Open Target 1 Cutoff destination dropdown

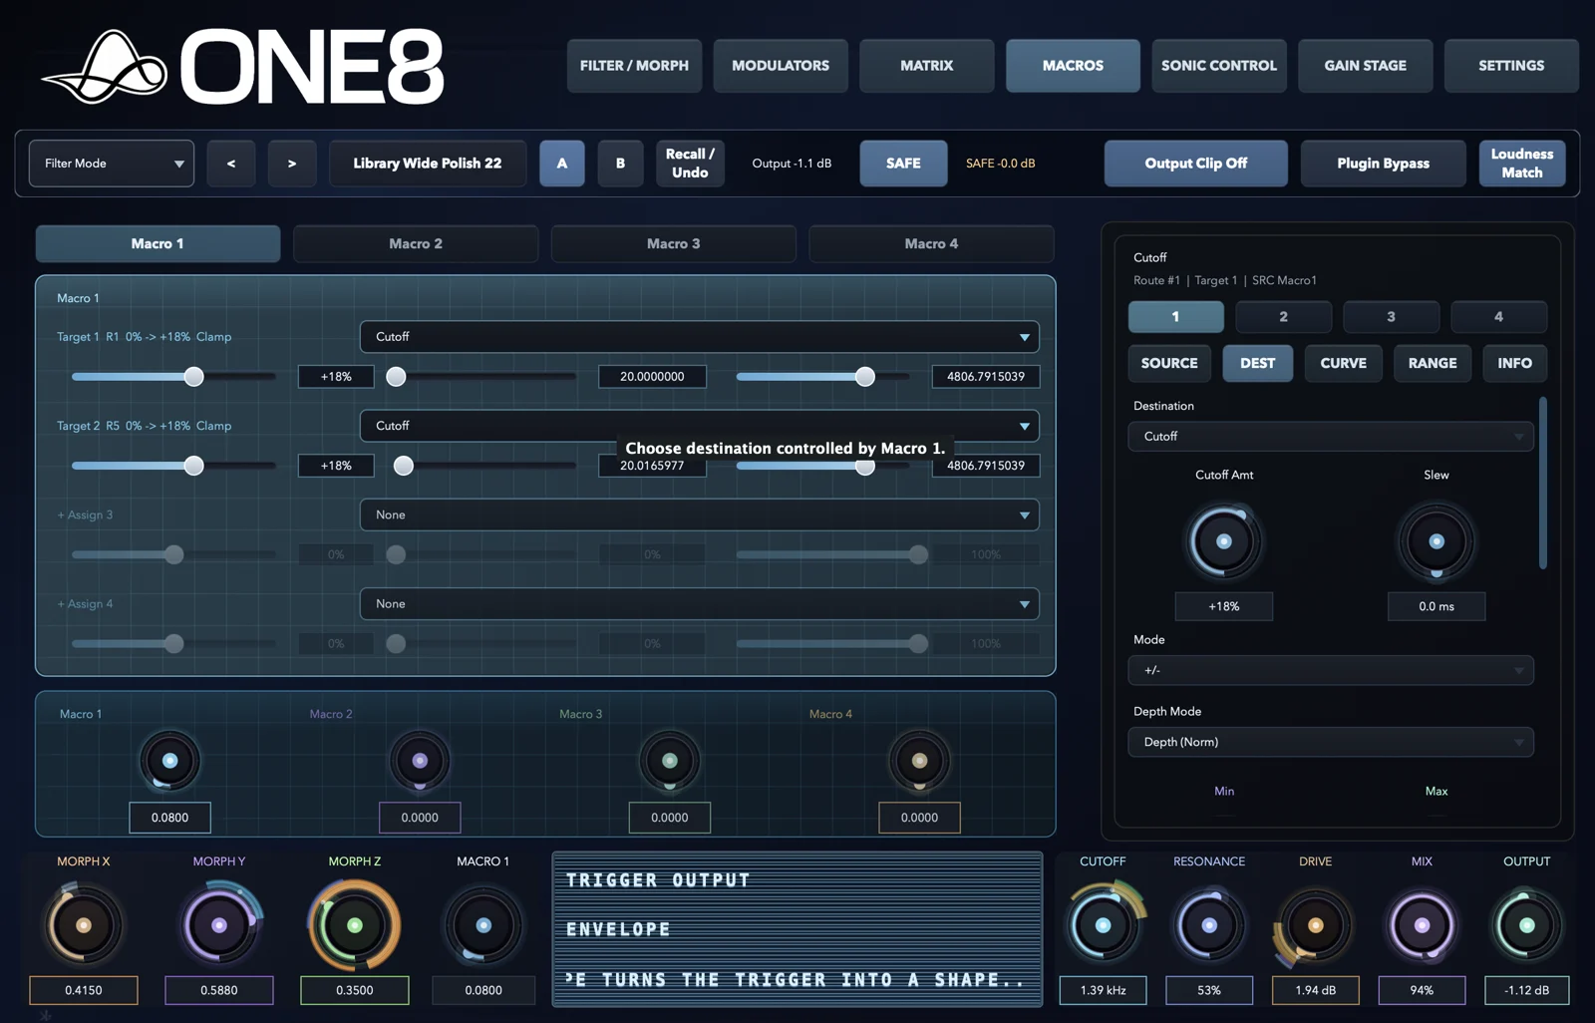tap(699, 337)
